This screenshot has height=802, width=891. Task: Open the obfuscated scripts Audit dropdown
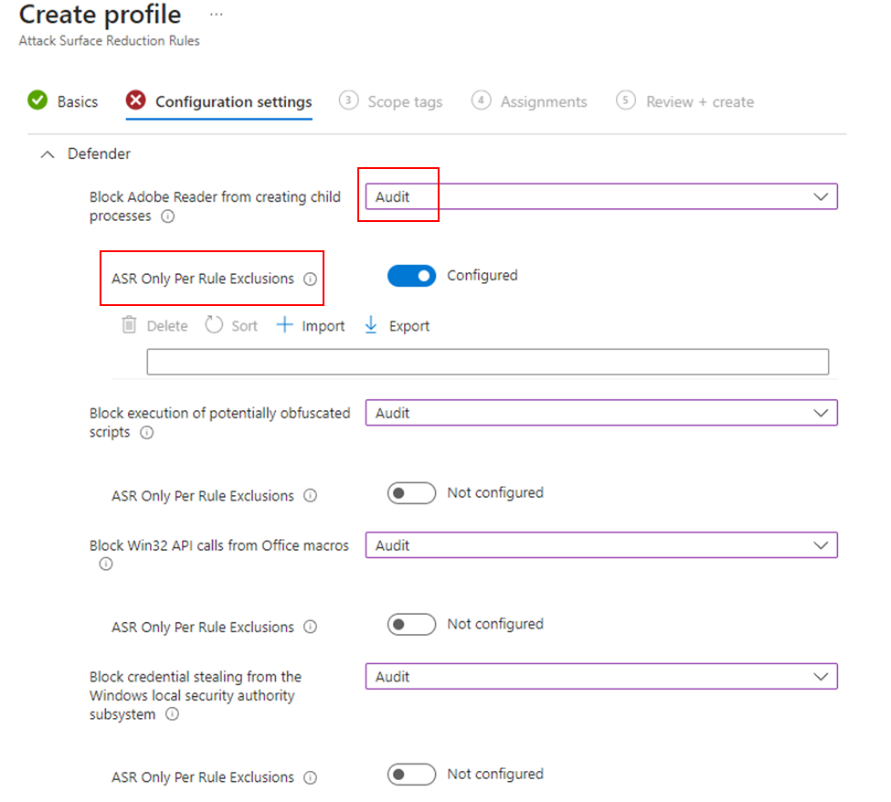coord(601,413)
